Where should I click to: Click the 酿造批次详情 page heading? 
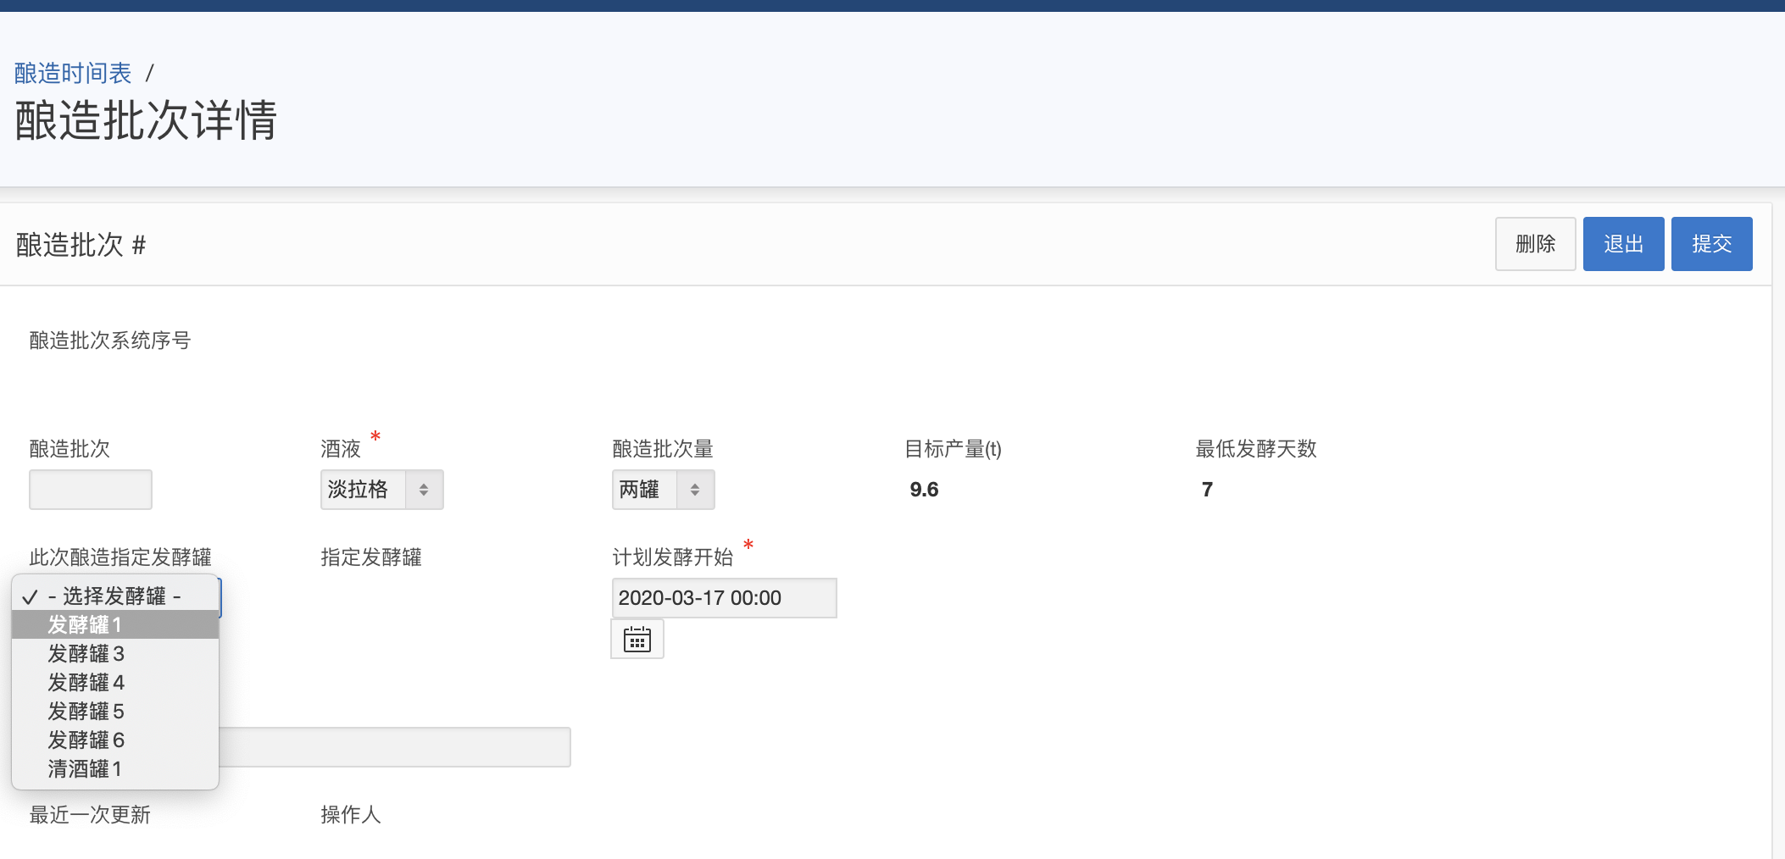[x=146, y=120]
